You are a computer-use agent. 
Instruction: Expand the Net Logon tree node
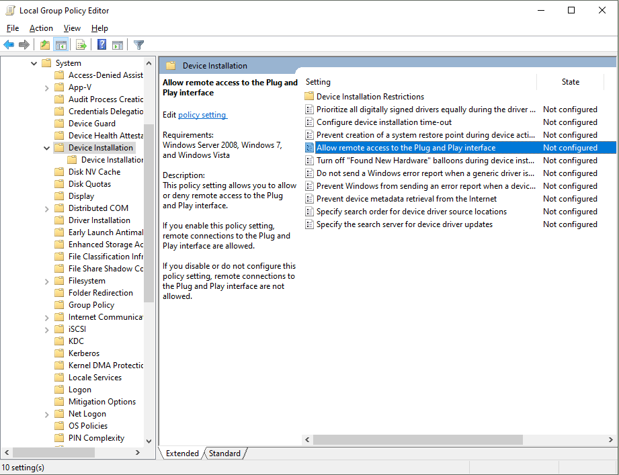click(x=46, y=414)
